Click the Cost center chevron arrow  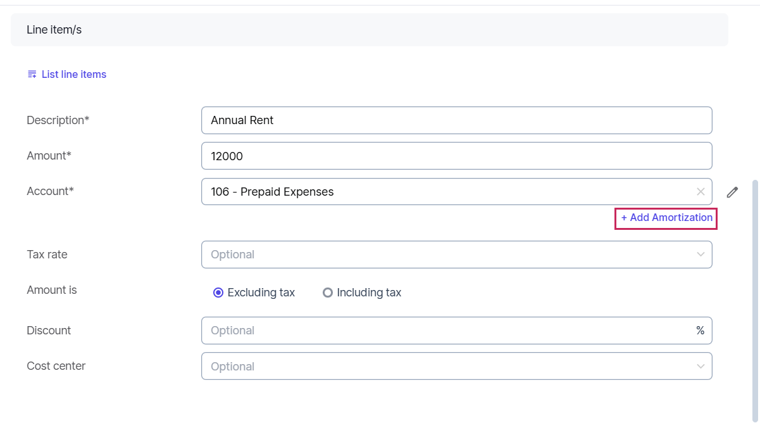point(701,367)
